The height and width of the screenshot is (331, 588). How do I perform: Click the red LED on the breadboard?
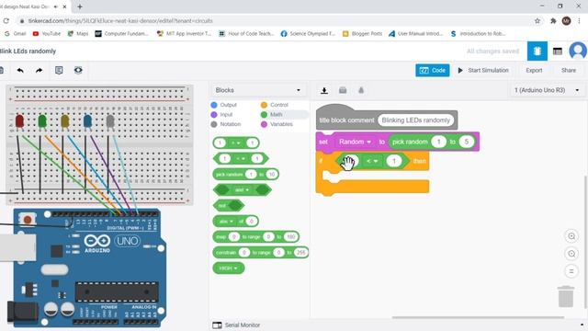(19, 121)
